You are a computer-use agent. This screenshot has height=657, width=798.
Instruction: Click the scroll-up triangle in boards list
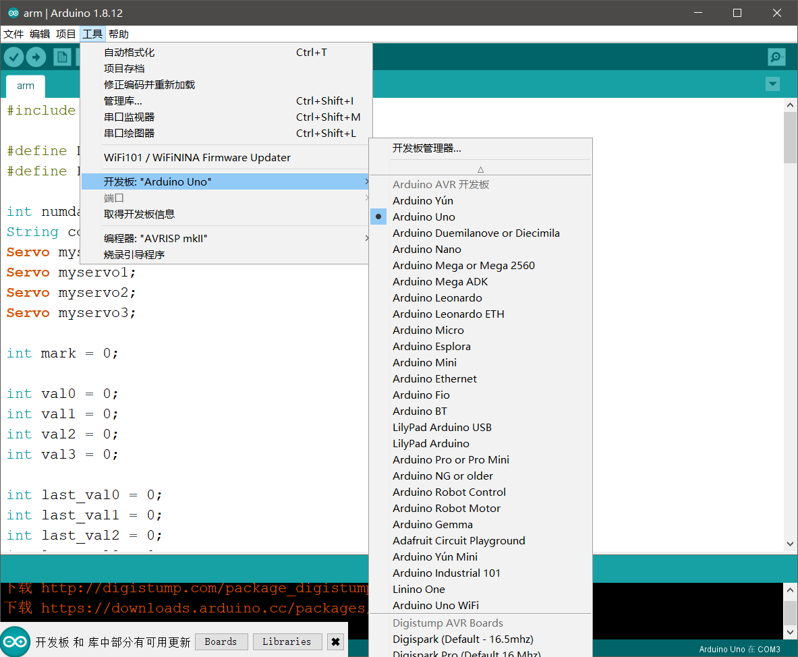(480, 169)
